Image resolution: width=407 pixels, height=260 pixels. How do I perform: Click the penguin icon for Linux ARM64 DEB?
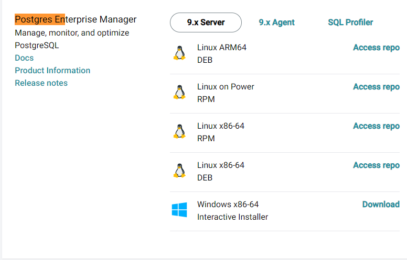(179, 53)
